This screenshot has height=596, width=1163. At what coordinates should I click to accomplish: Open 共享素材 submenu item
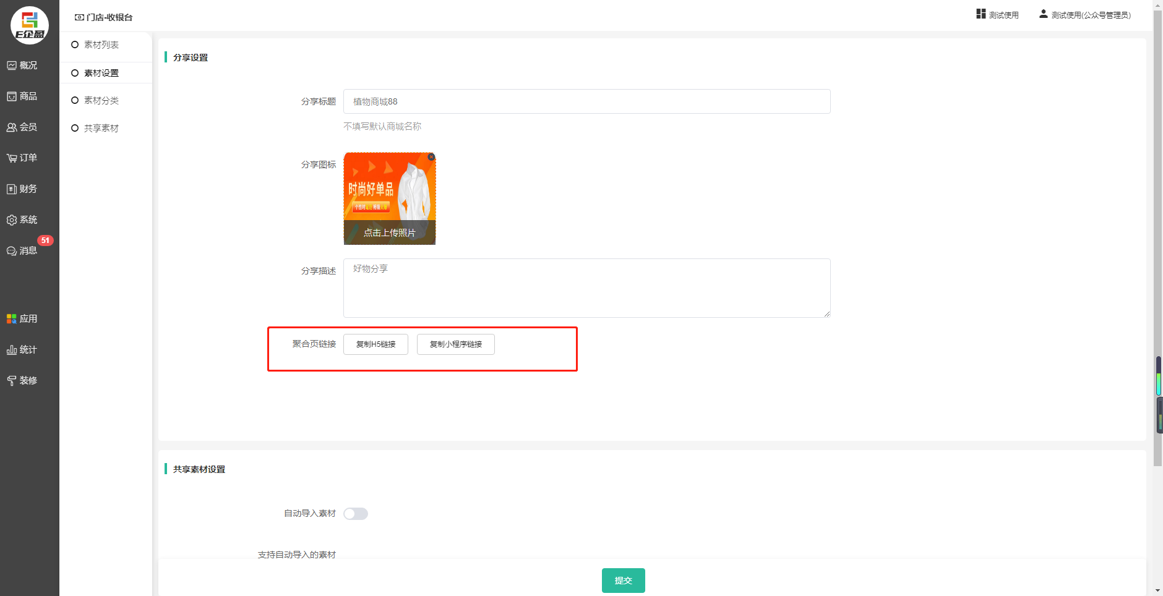tap(101, 129)
